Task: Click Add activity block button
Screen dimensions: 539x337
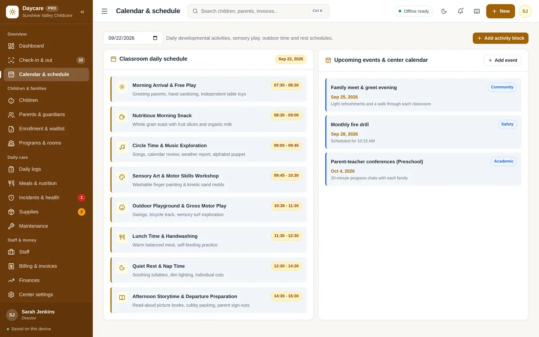Action: 500,38
